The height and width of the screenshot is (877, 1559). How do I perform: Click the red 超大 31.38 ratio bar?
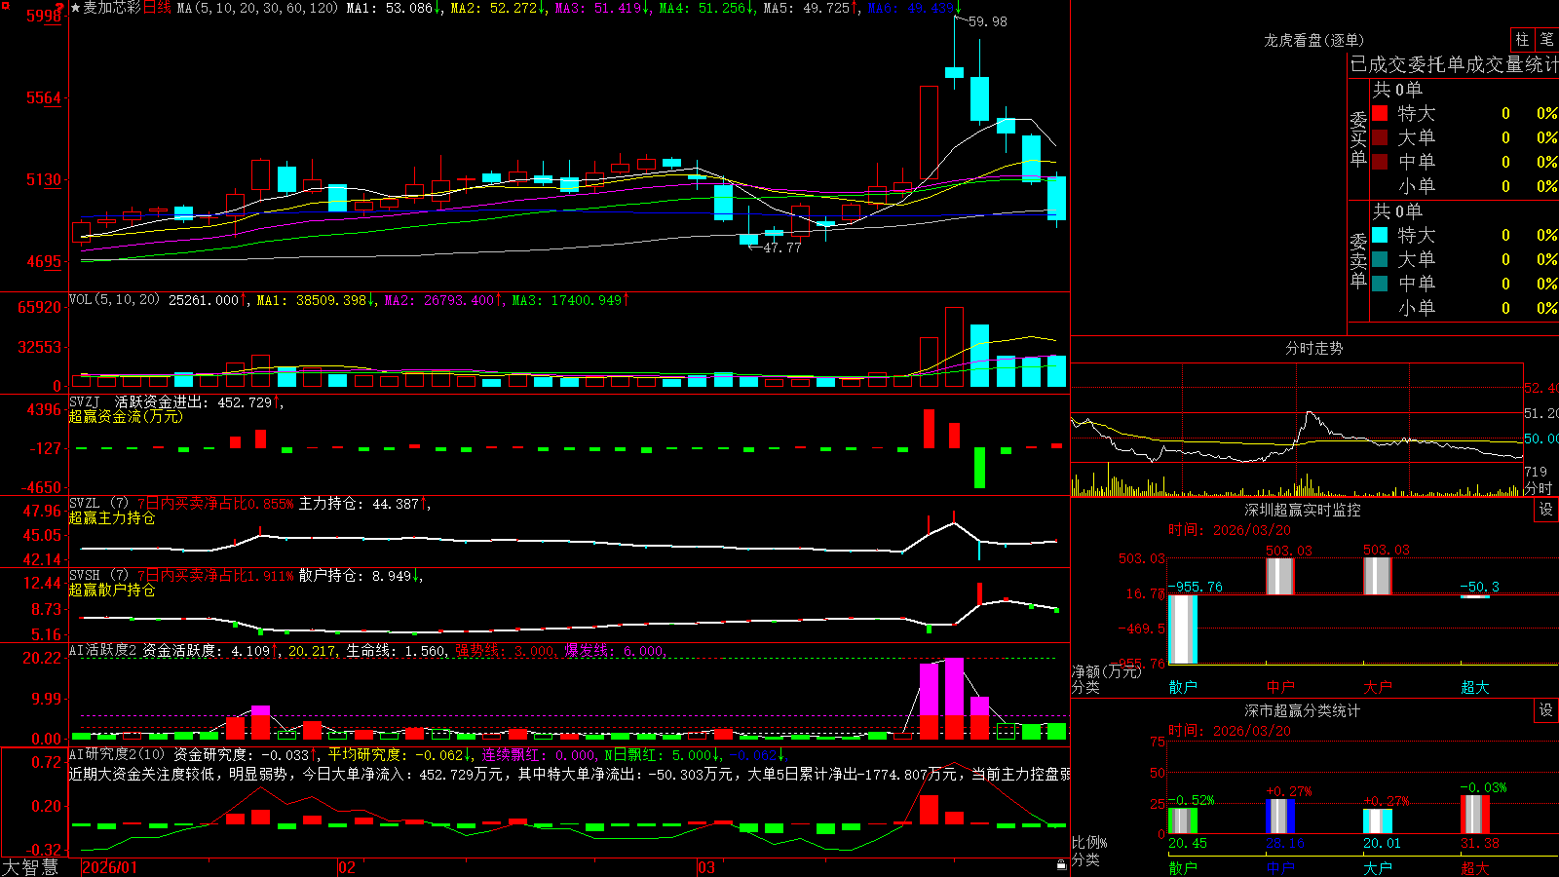[x=1475, y=815]
